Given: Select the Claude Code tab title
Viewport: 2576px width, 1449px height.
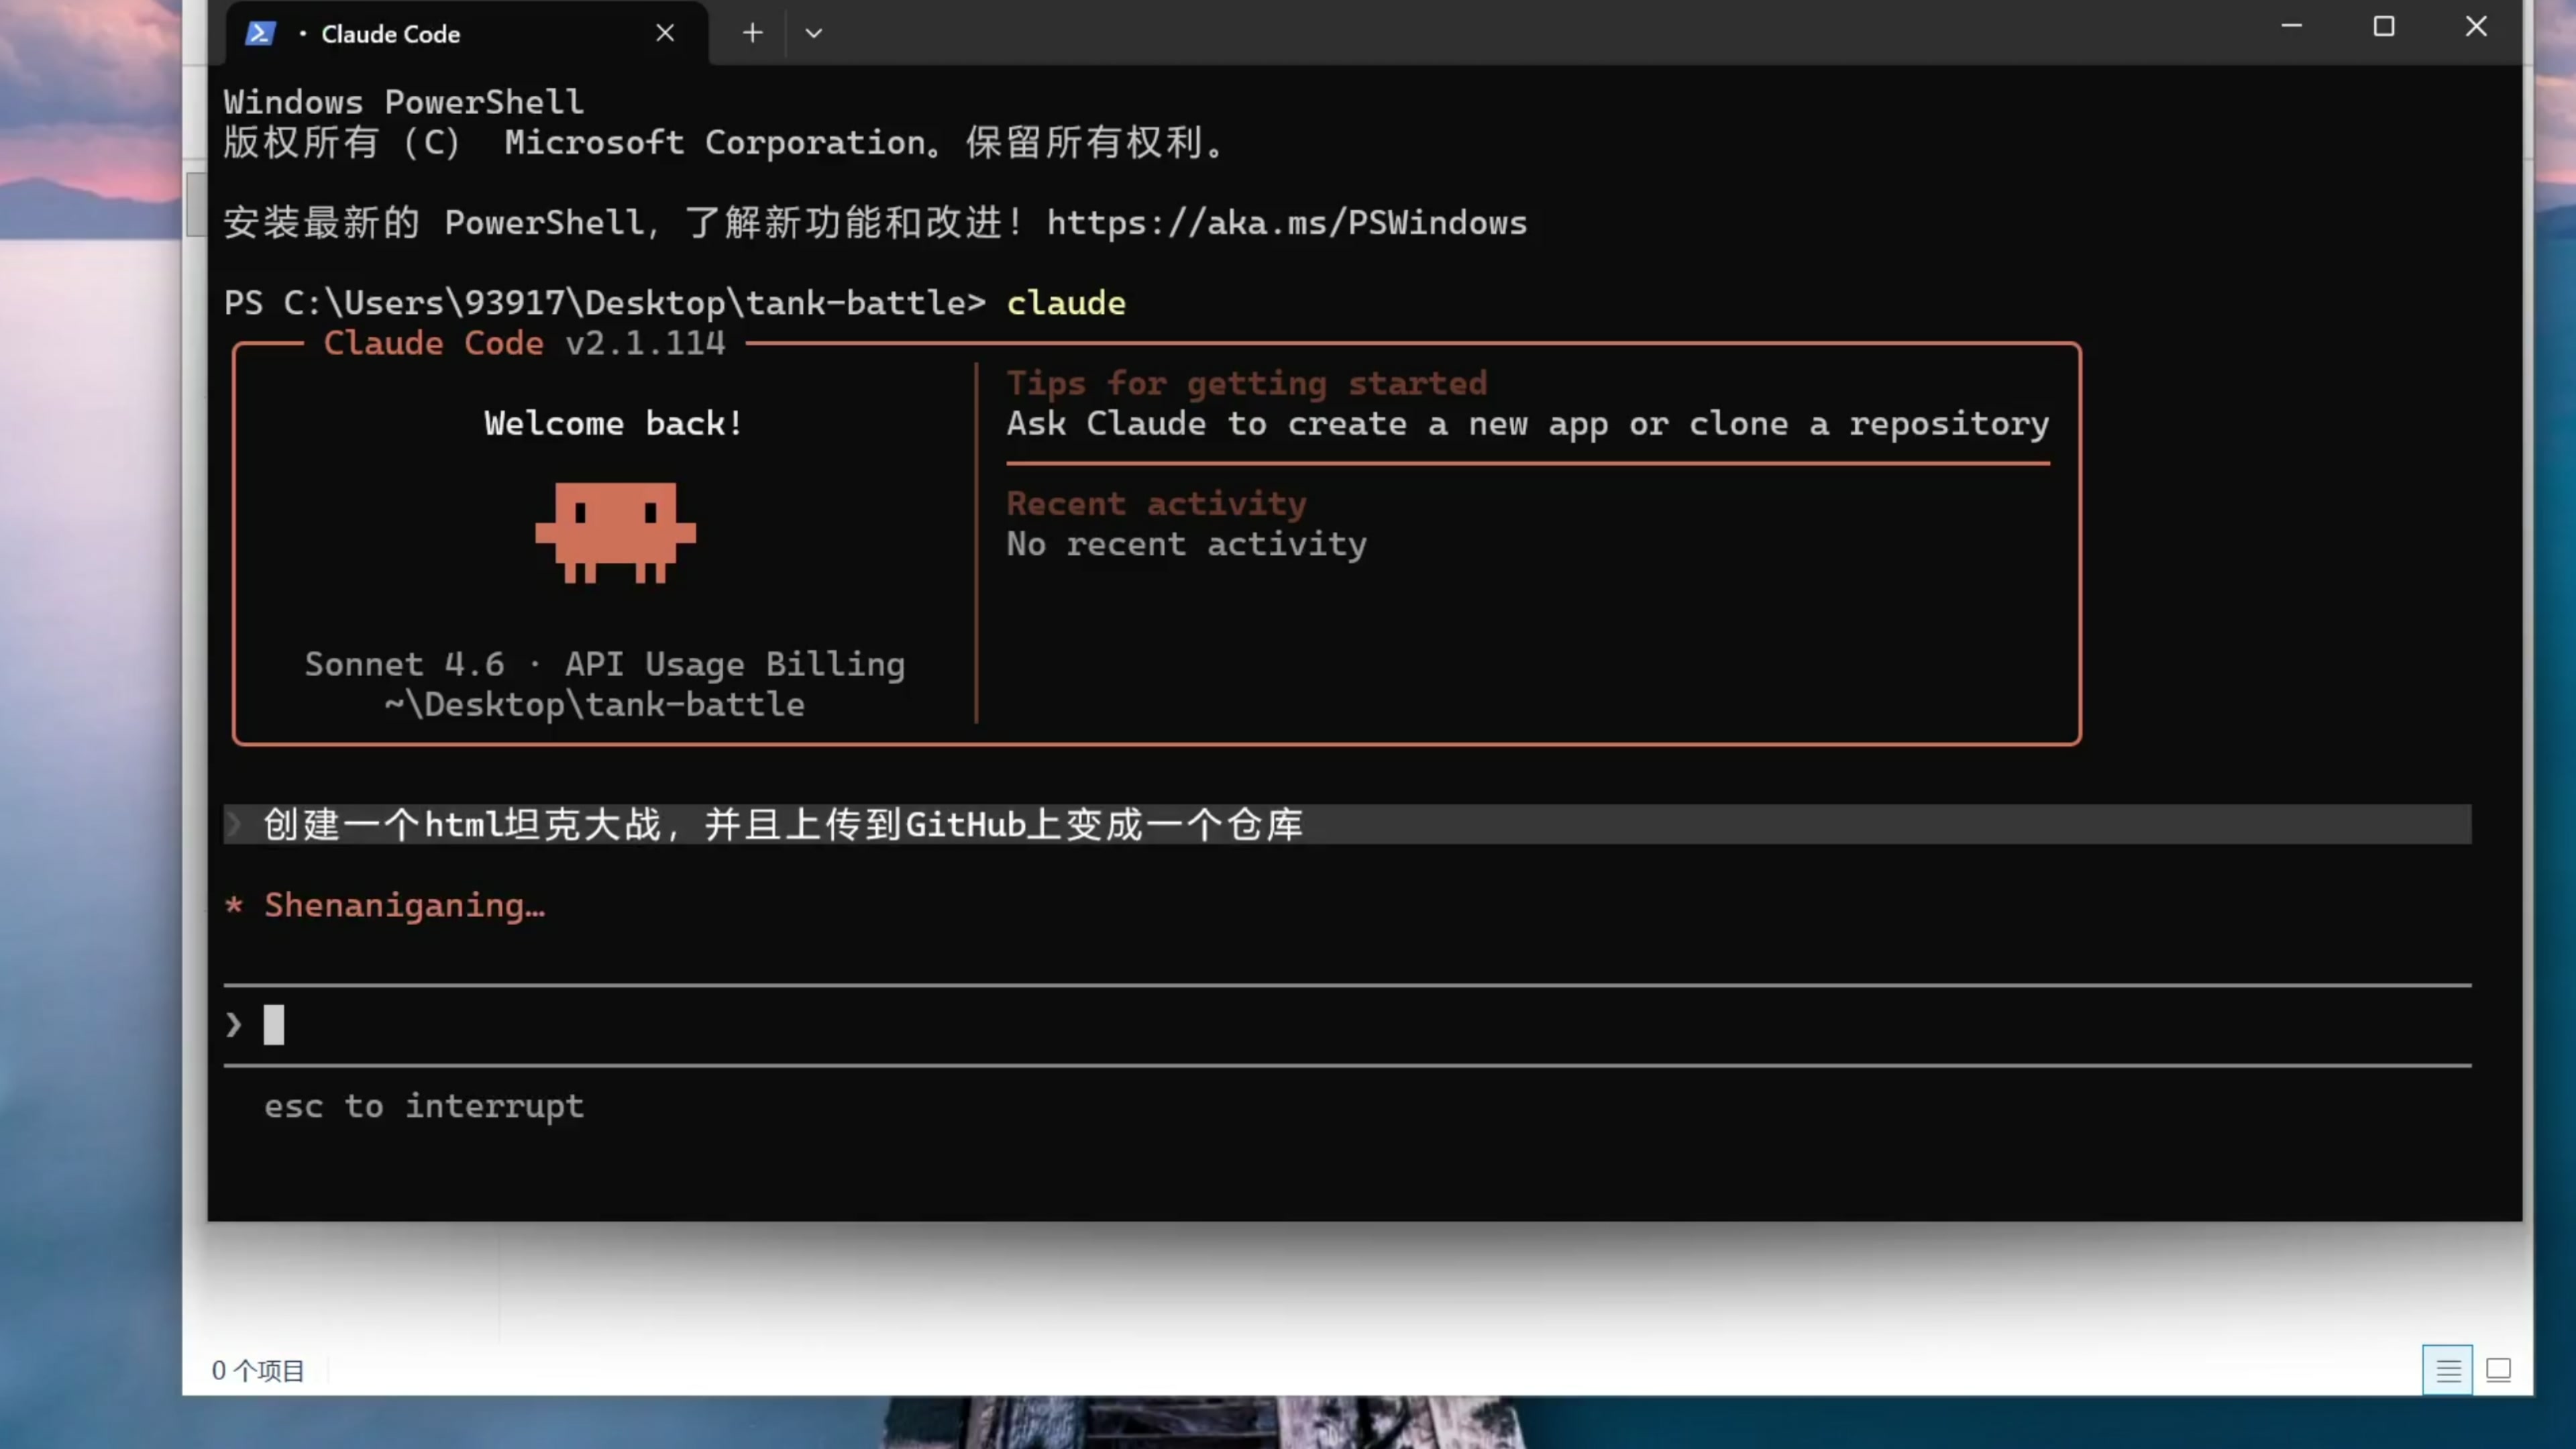Looking at the screenshot, I should [390, 34].
